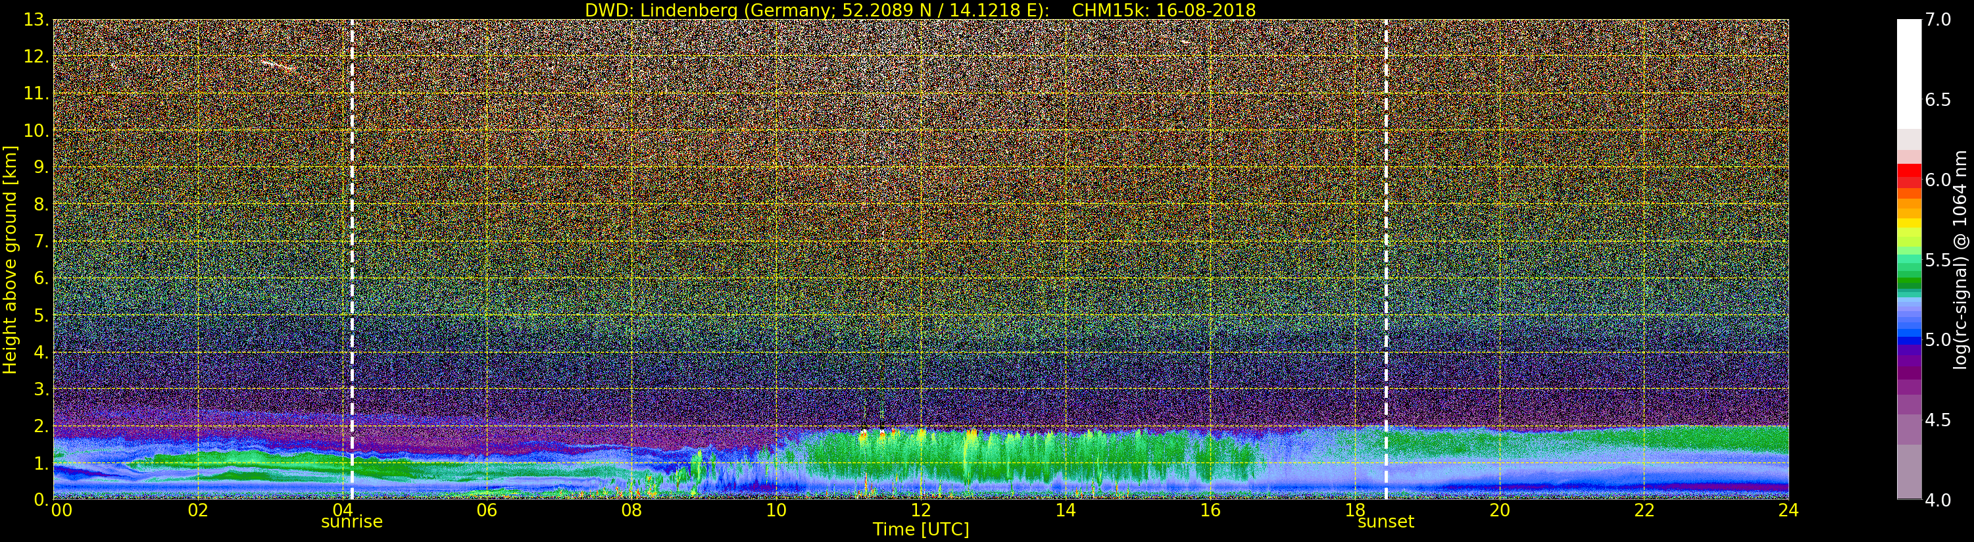Select the 'Height above ground [km]' axis label

tap(10, 259)
